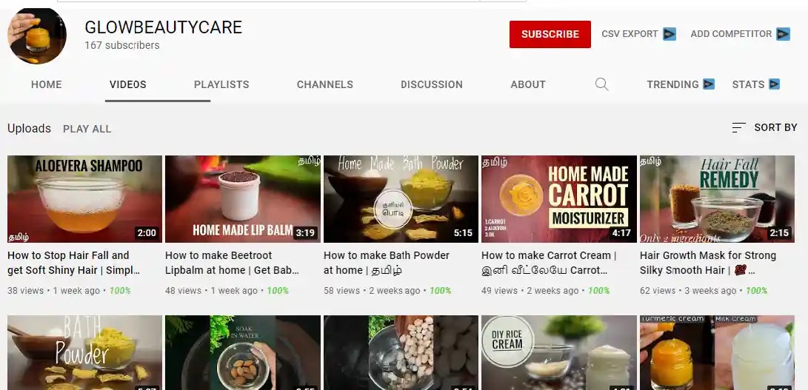The height and width of the screenshot is (390, 808).
Task: Open the Discussion tab
Action: pos(432,84)
